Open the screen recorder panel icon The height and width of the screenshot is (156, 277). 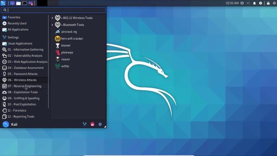point(31,3)
